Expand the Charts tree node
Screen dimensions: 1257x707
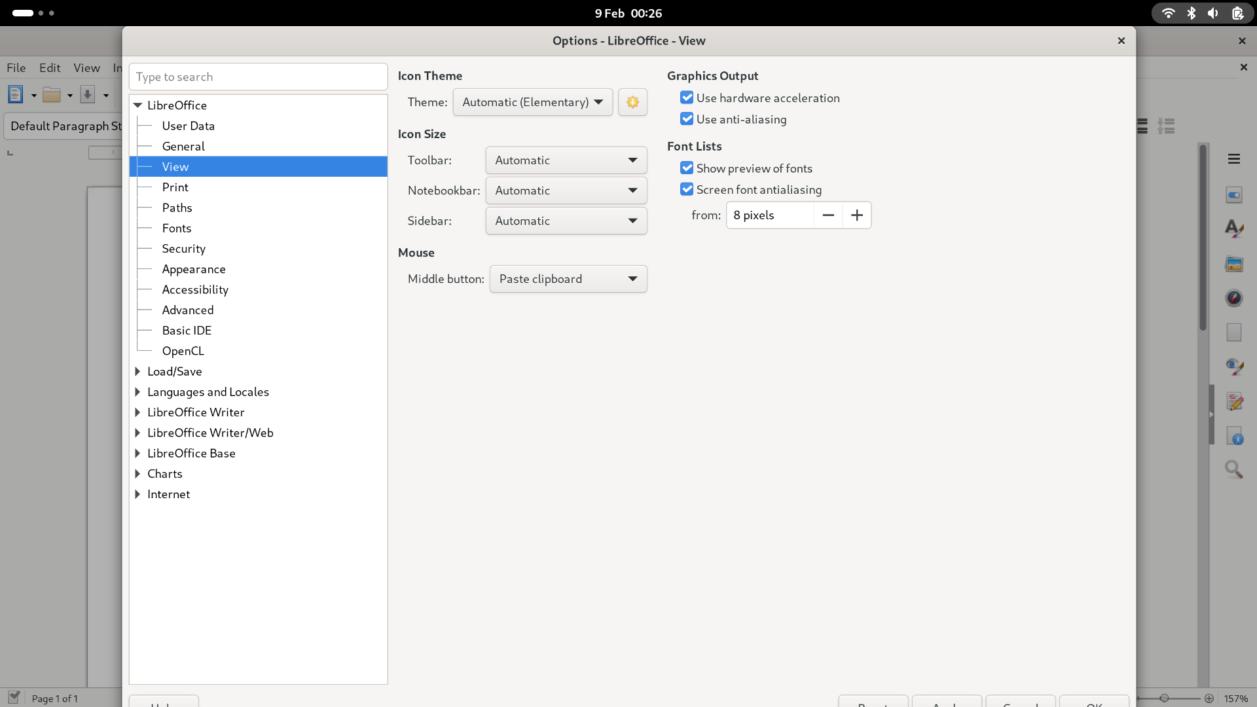point(137,474)
